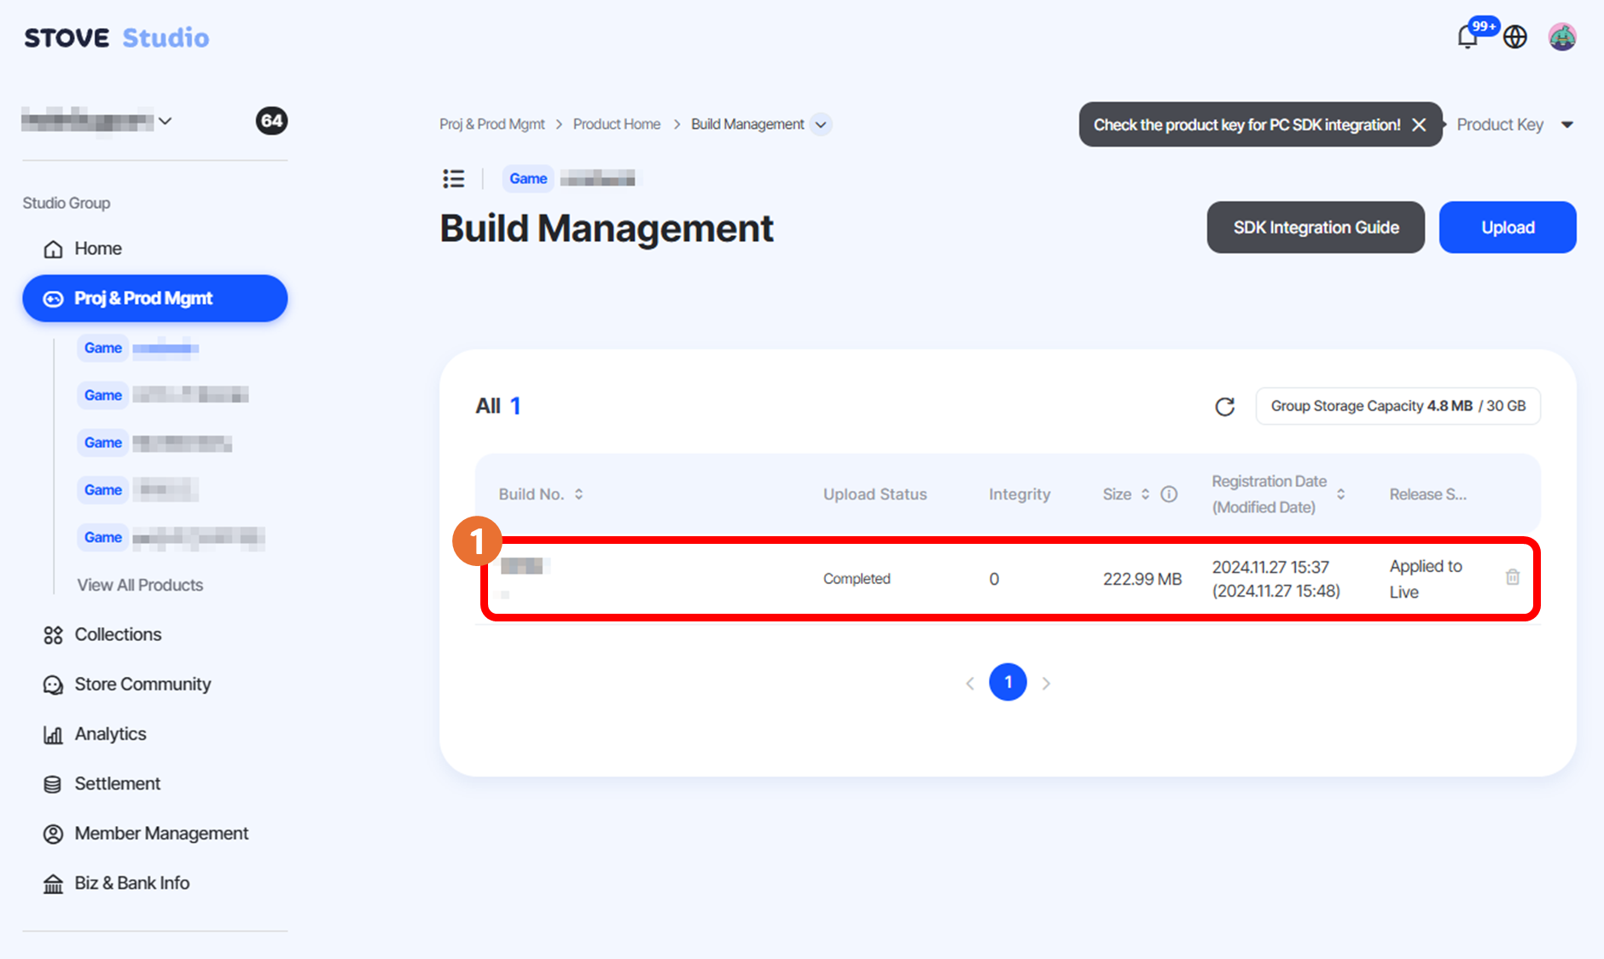Click the STOVE Studio logo
Viewport: 1604px width, 959px height.
pyautogui.click(x=117, y=38)
